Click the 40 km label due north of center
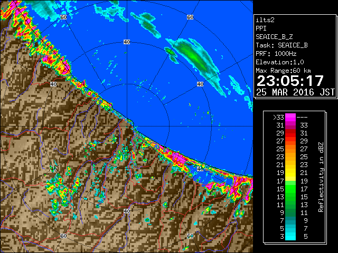The image size is (338, 253). [x=127, y=42]
